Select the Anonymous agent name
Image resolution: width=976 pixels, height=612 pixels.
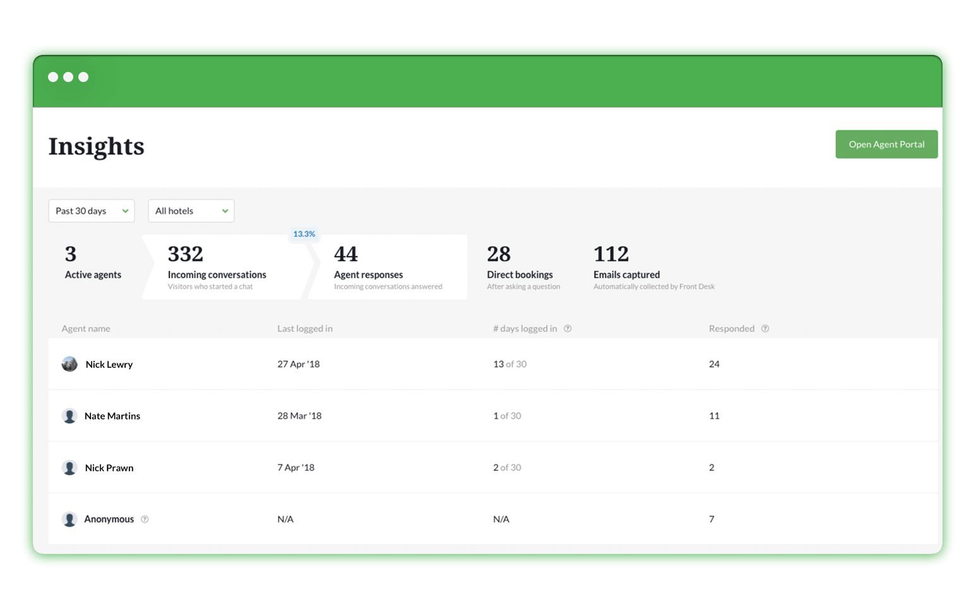(109, 519)
